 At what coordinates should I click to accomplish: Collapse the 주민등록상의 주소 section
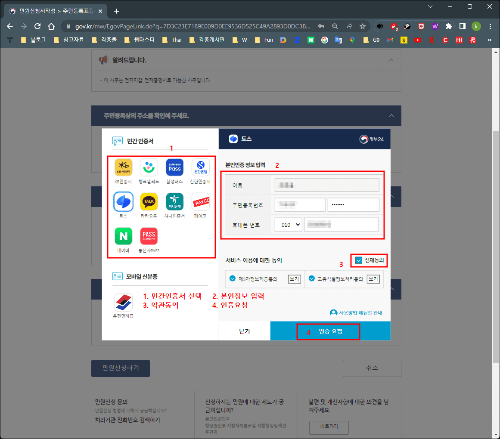[391, 115]
